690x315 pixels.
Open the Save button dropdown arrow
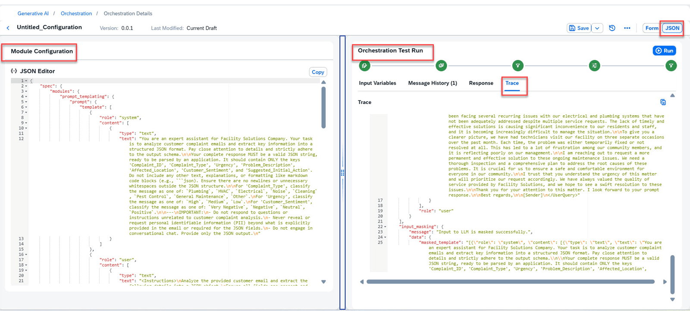point(597,28)
